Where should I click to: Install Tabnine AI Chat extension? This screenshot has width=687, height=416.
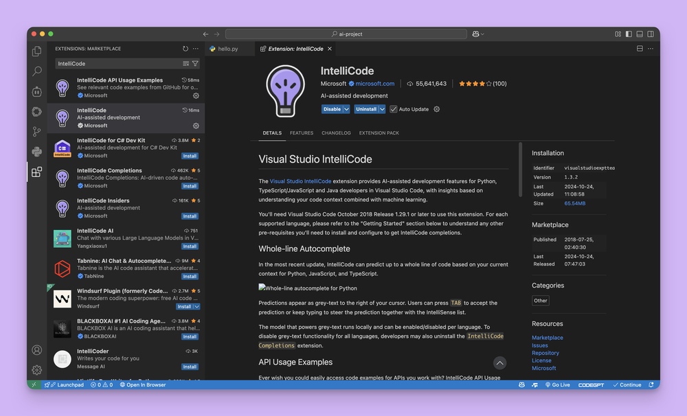click(x=190, y=277)
